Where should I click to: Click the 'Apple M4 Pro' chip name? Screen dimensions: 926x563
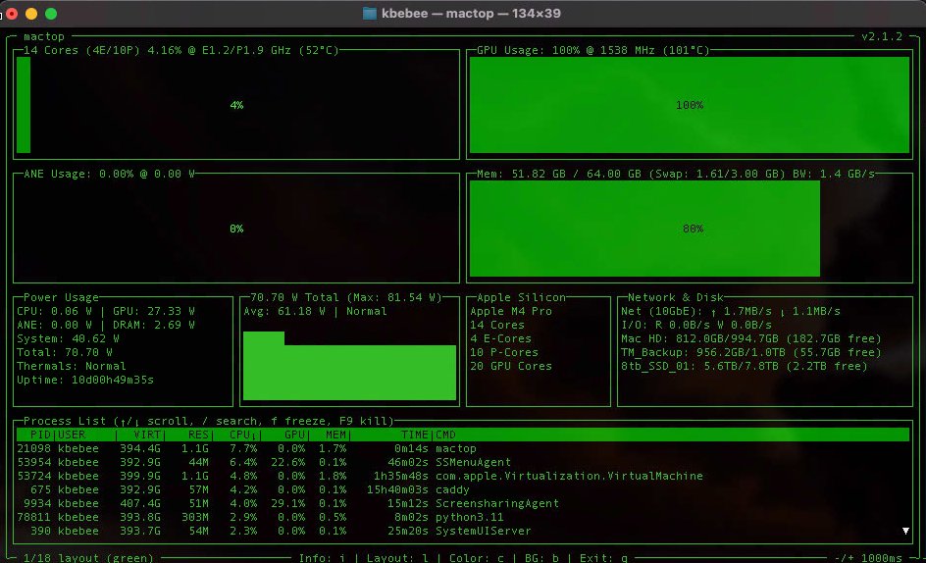[x=511, y=311]
